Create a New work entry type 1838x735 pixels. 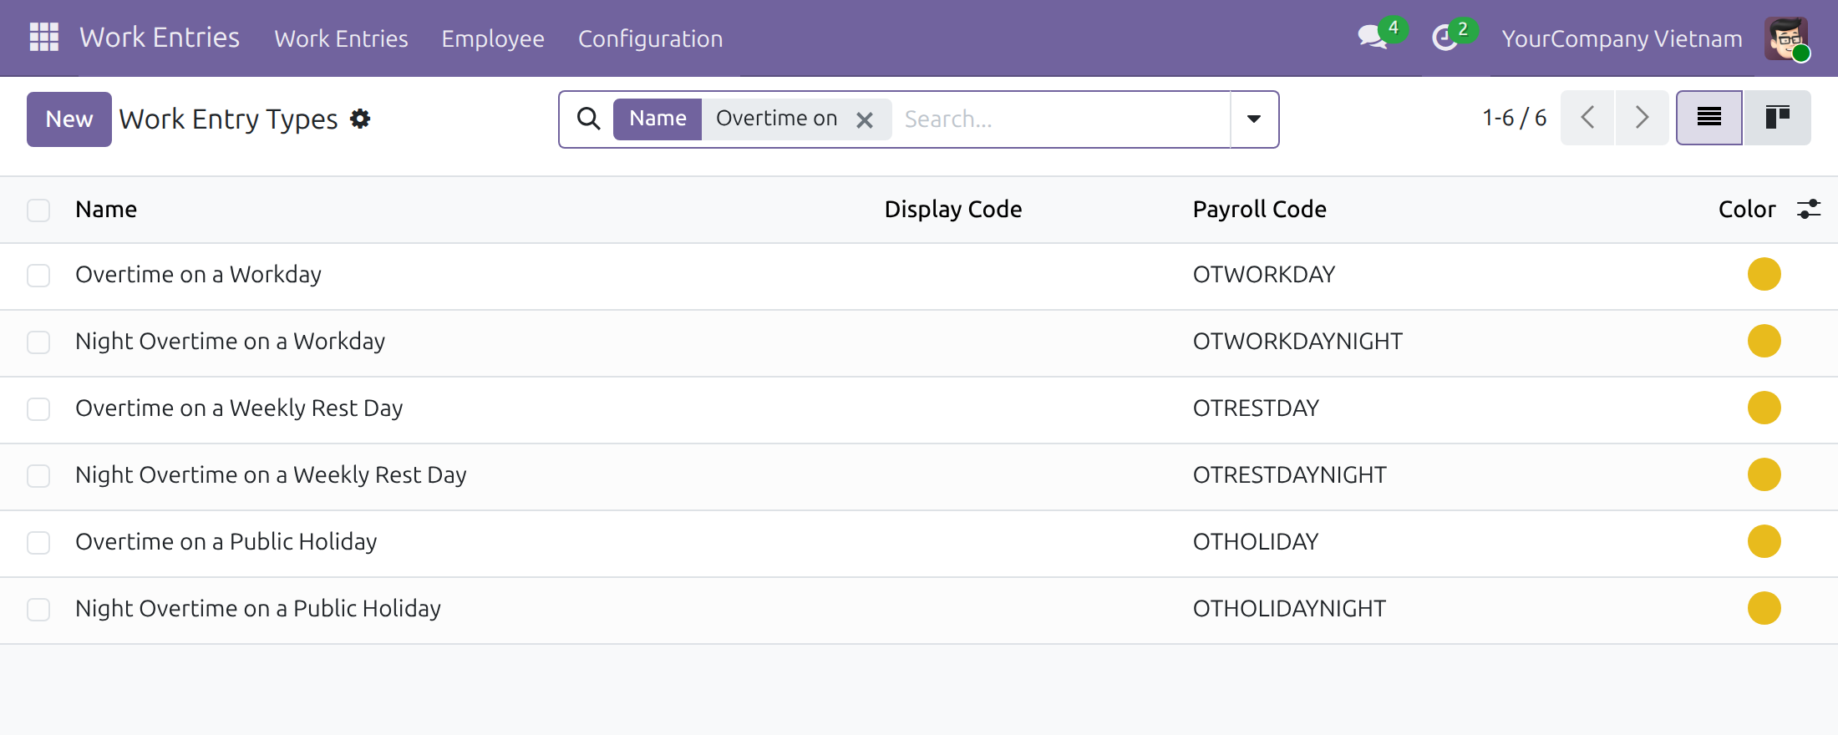point(69,119)
